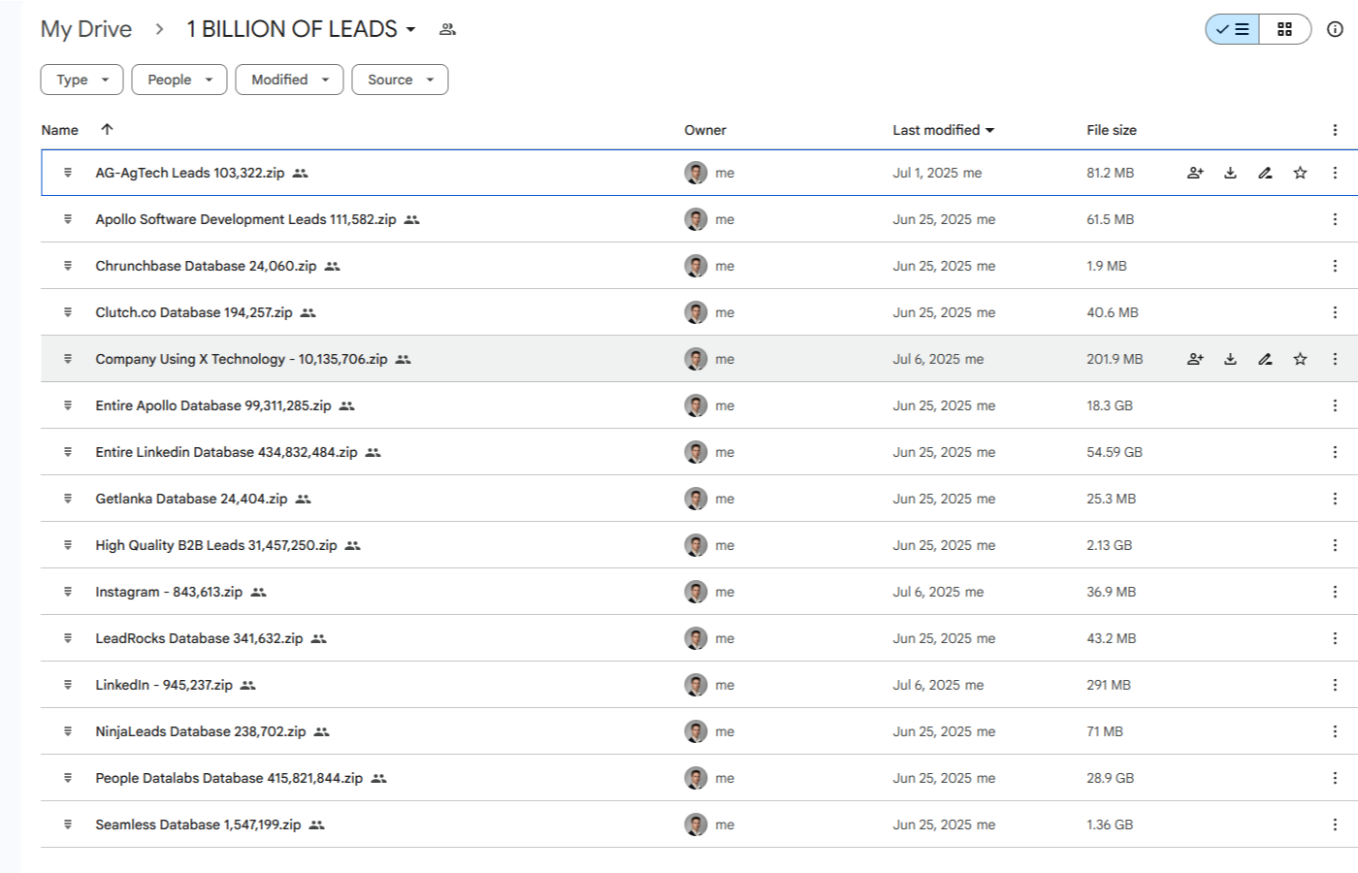Click owner avatar in Seamless Database row
Image resolution: width=1358 pixels, height=873 pixels.
(695, 824)
